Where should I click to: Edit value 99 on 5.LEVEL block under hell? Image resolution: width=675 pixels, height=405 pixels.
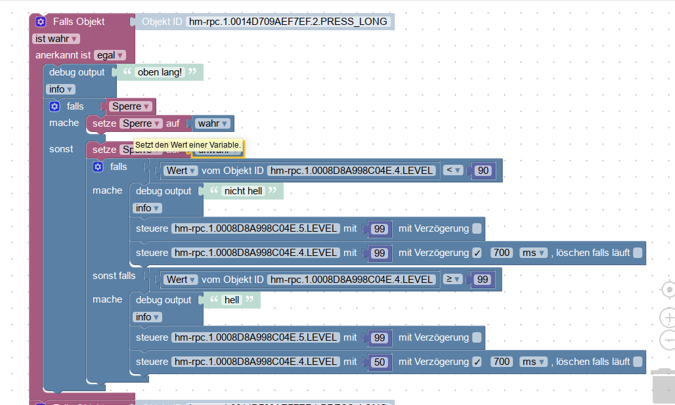coord(380,338)
